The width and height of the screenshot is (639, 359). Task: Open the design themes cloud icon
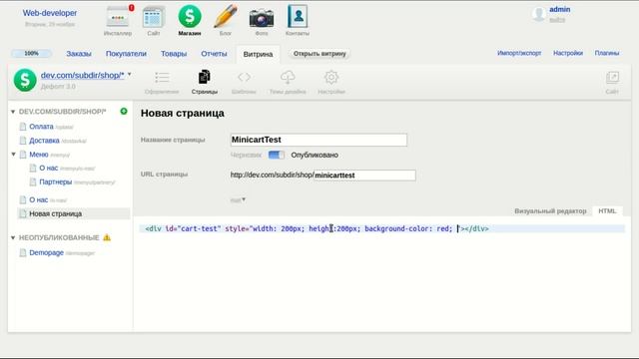[x=288, y=77]
